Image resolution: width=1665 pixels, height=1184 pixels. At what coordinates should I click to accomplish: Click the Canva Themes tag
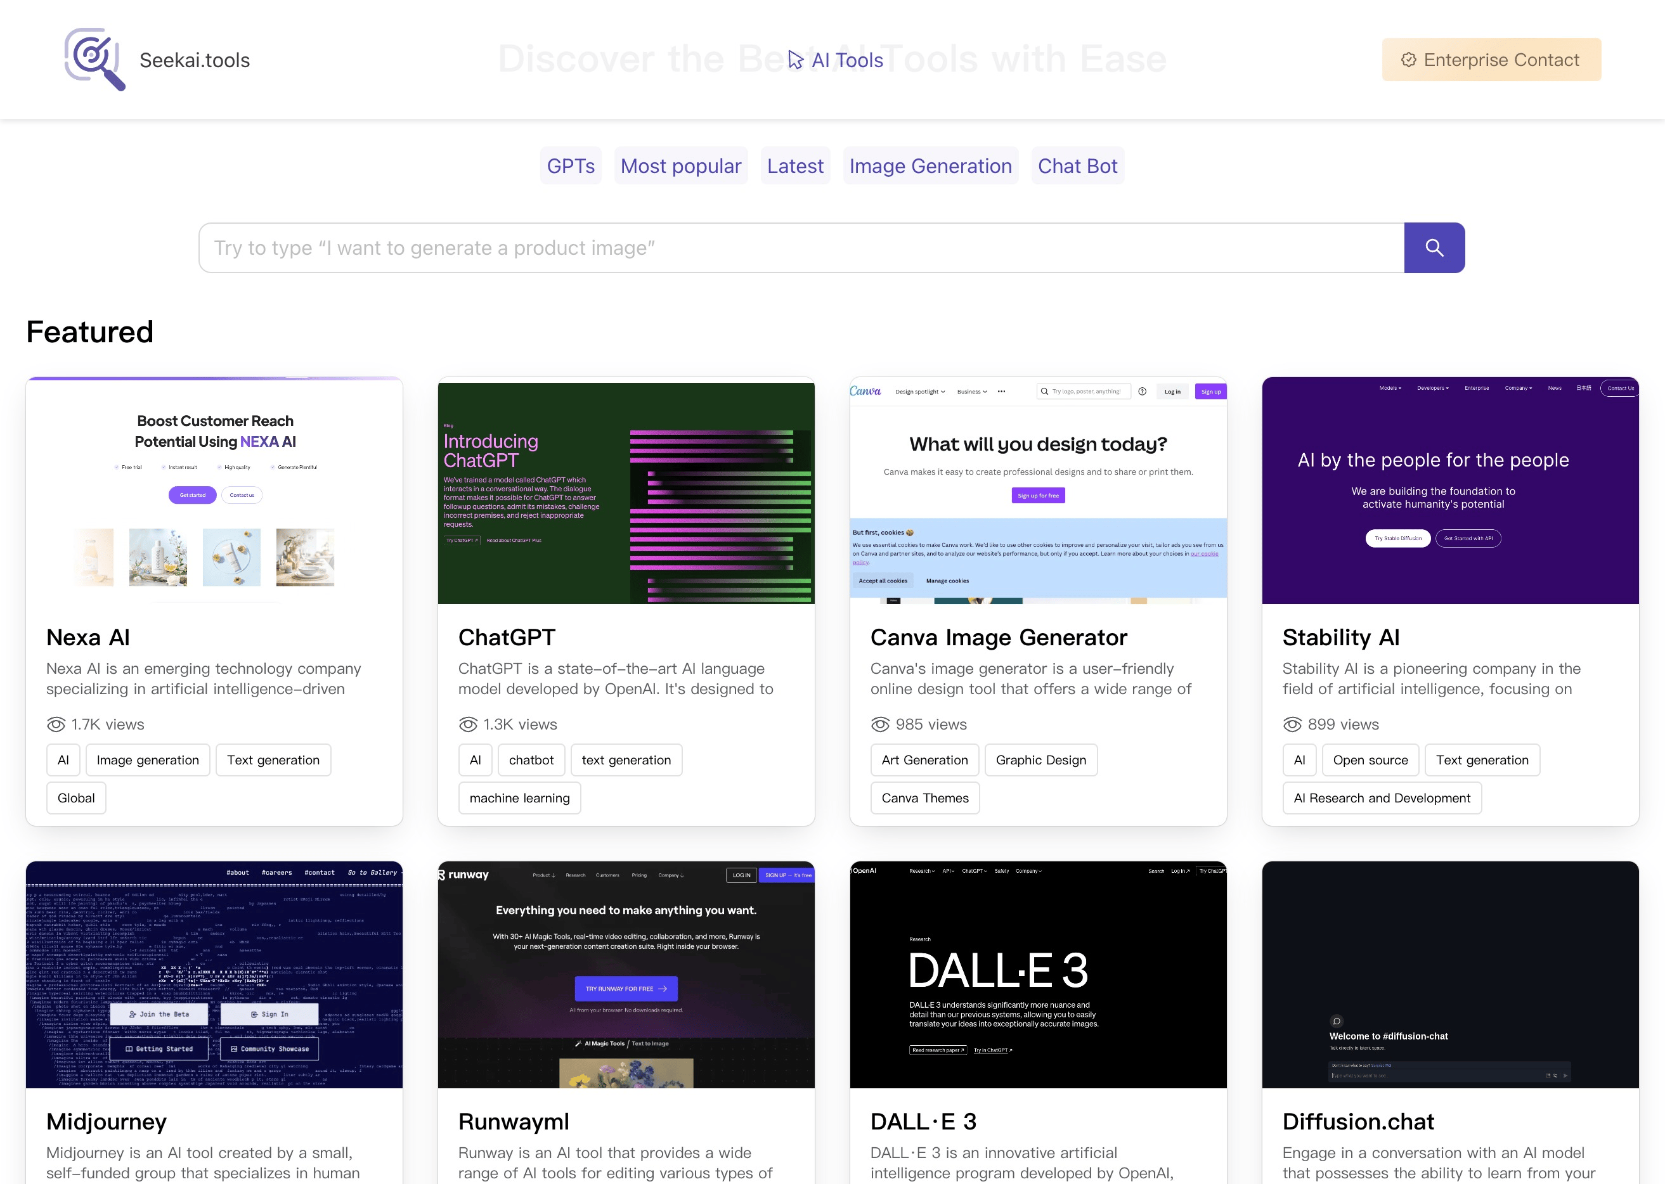click(926, 797)
